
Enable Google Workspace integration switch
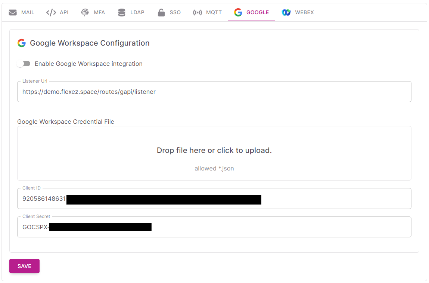coord(24,64)
